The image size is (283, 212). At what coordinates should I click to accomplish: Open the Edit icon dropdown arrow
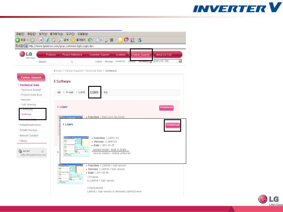coord(116,40)
